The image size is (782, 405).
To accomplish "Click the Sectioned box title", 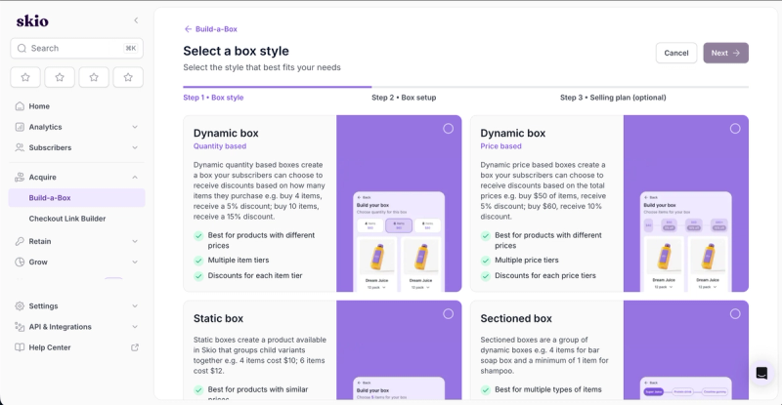I will pos(516,318).
